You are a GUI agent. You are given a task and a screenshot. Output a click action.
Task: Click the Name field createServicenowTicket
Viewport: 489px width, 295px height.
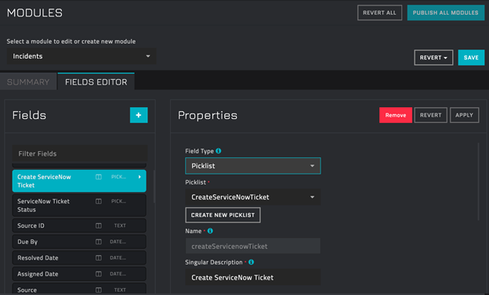click(x=253, y=246)
